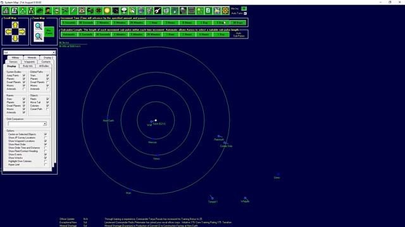Open the Body Info tab
The height and width of the screenshot is (227, 405).
click(x=28, y=66)
